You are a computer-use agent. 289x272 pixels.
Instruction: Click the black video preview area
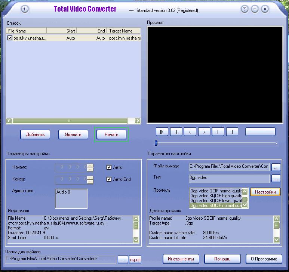(215, 75)
